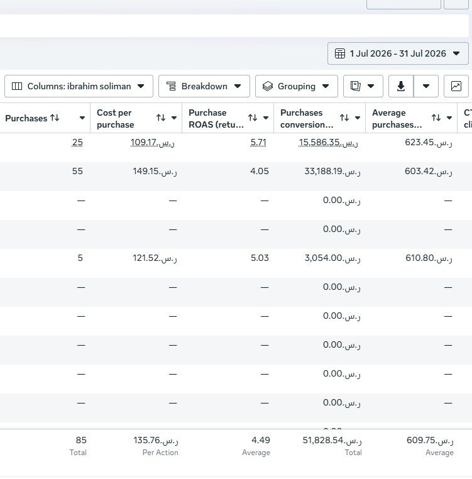Click the underlined 15,586.35 conversion value
This screenshot has height=479, width=472.
328,142
